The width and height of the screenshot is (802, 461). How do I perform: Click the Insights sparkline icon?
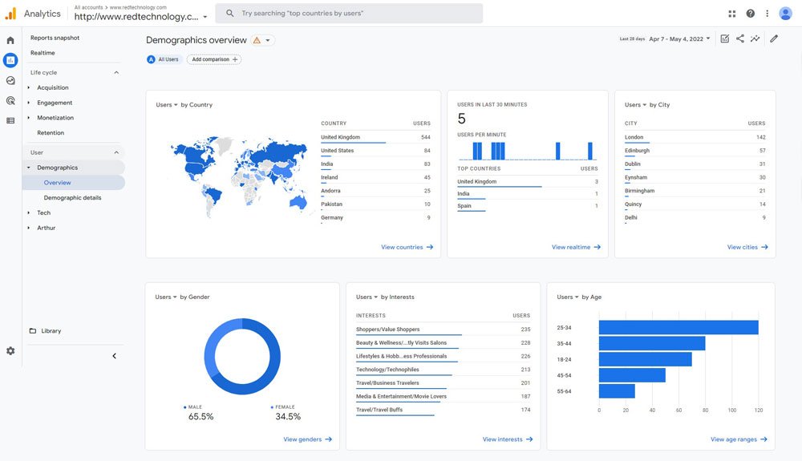(755, 38)
